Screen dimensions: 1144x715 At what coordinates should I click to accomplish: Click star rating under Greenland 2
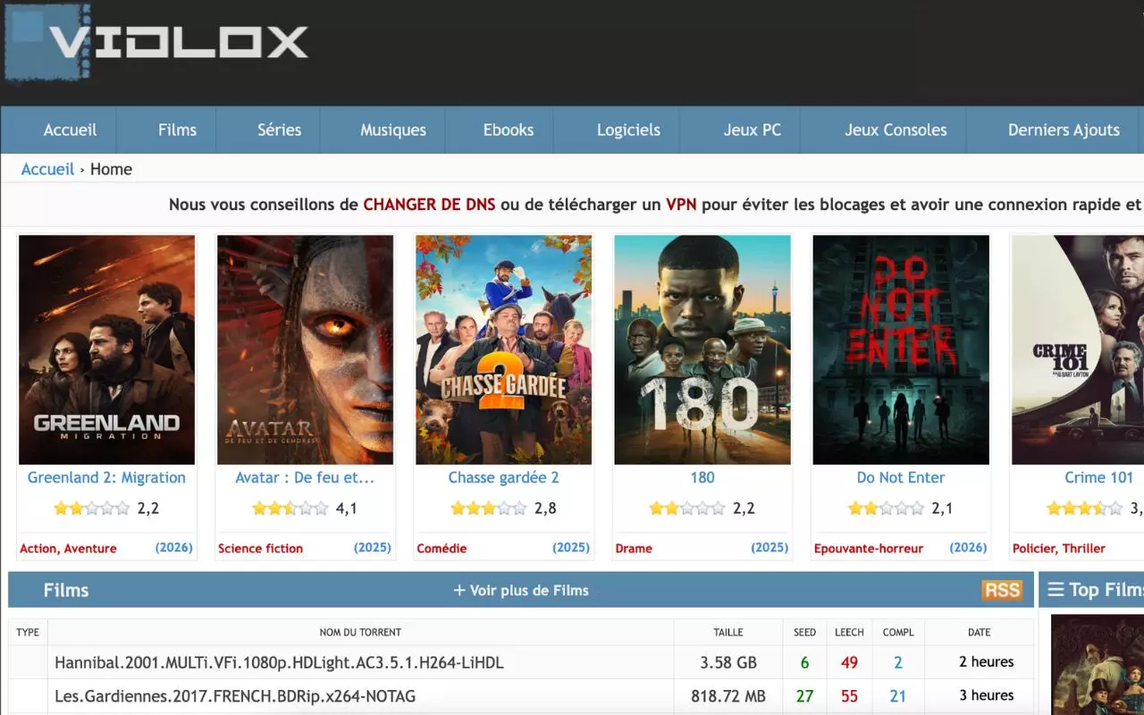point(92,509)
